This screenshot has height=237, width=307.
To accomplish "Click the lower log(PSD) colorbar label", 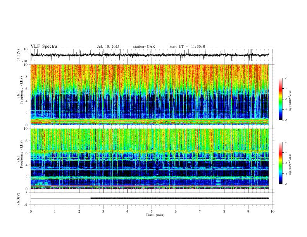I will point(290,165).
